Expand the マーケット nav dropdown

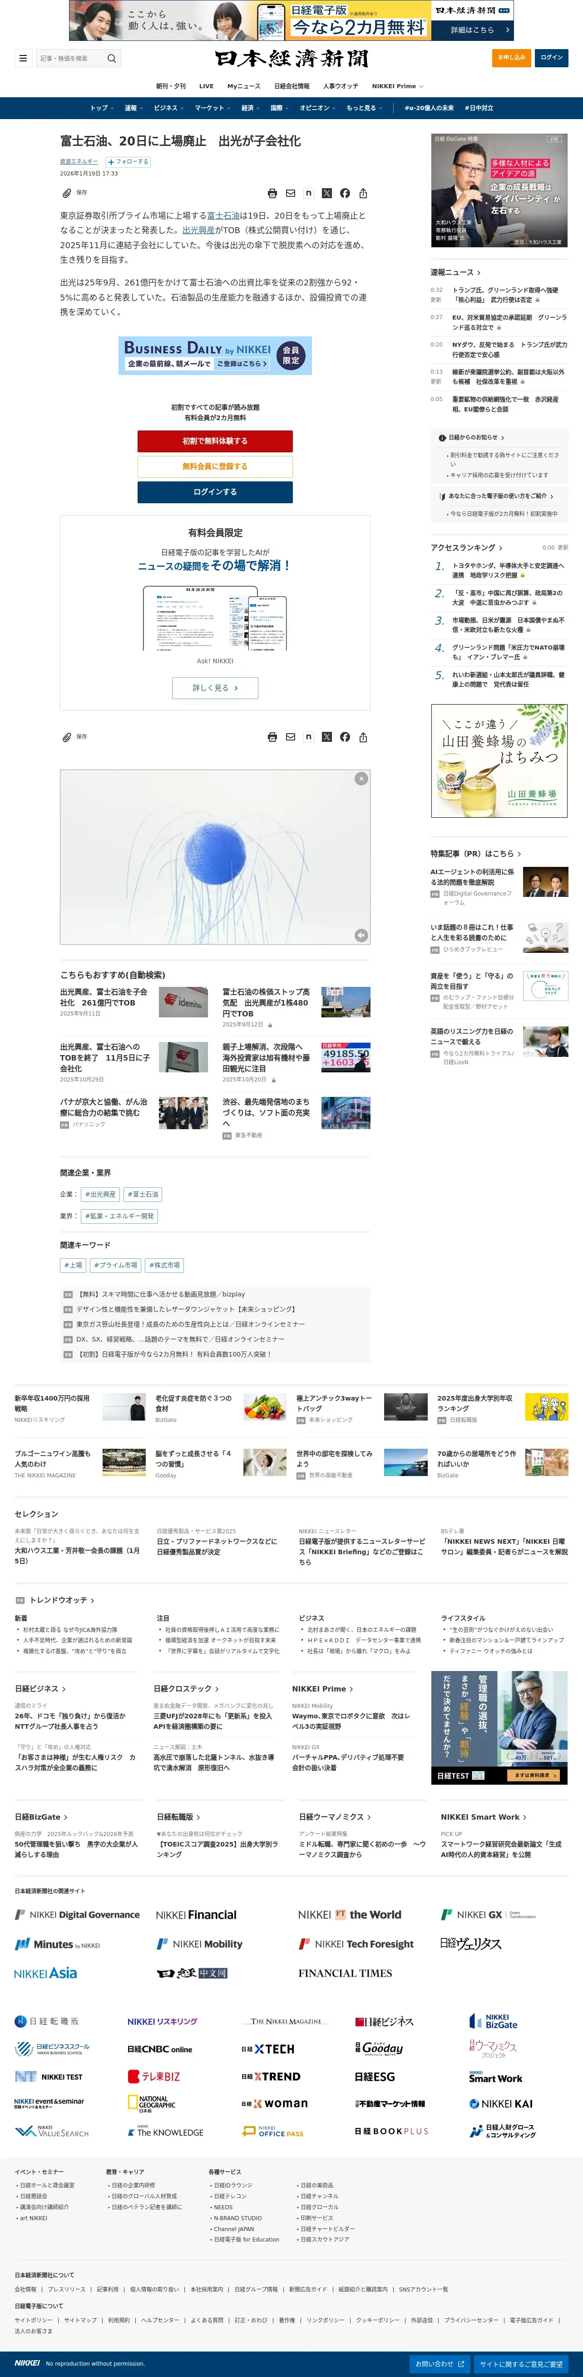pos(212,108)
